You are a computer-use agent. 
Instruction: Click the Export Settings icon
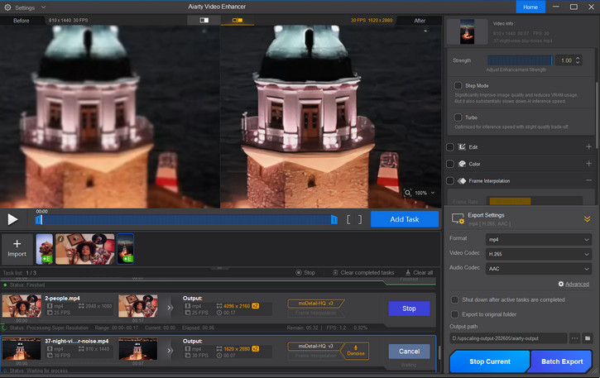pos(458,219)
